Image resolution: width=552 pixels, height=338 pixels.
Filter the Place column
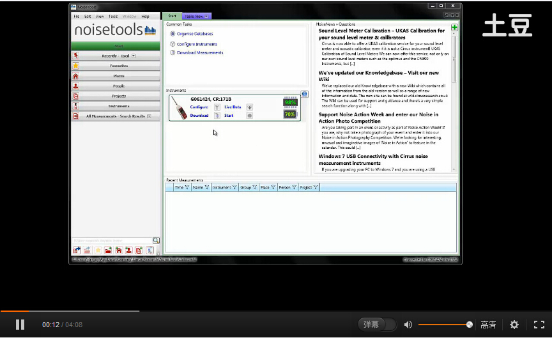coord(273,187)
